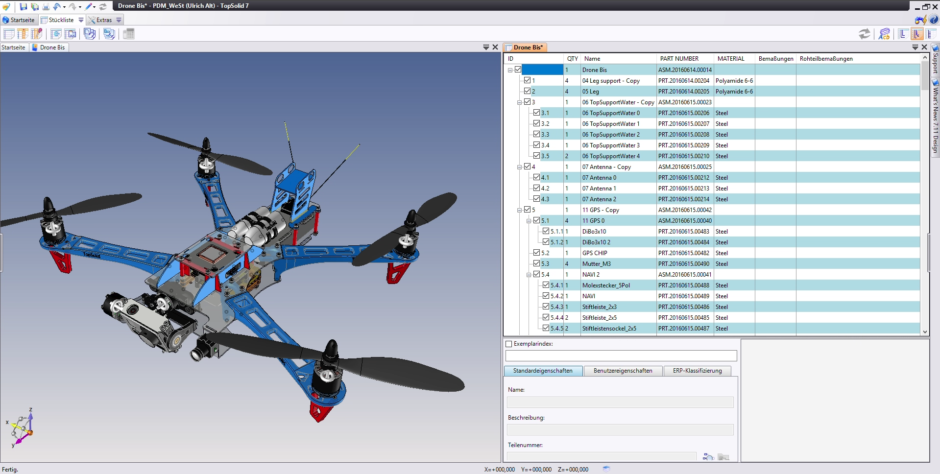Screen dimensions: 940x474
Task: Toggle the checkbox for row 5.3 Mutter_M3
Action: (x=537, y=263)
